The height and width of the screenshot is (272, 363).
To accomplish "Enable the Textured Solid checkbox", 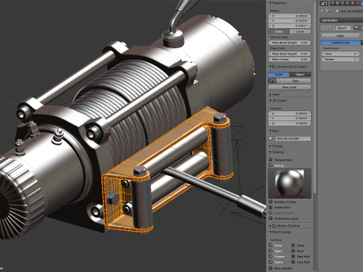I will click(271, 159).
